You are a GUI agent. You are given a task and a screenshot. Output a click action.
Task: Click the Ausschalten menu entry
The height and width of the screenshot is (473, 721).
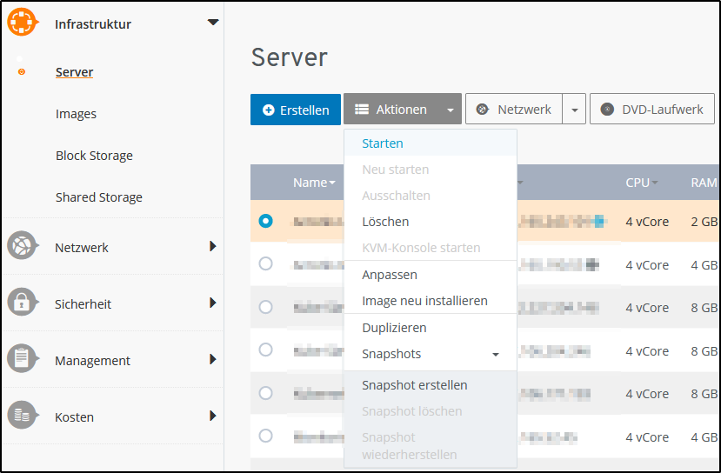[x=431, y=196]
